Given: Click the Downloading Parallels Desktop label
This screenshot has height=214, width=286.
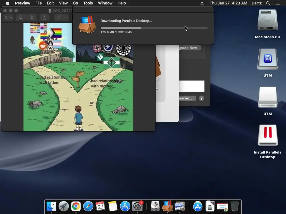Looking at the screenshot, I should [126, 21].
